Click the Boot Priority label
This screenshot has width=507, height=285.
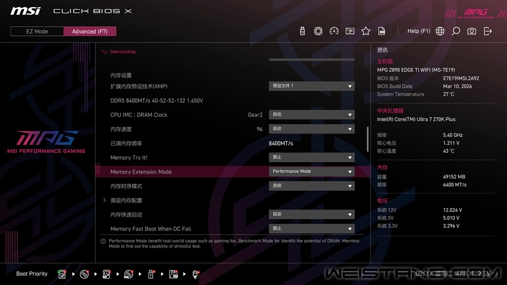point(31,274)
